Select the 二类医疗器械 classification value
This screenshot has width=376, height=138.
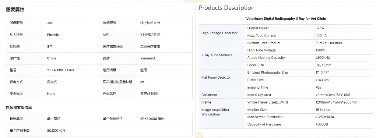click(150, 47)
